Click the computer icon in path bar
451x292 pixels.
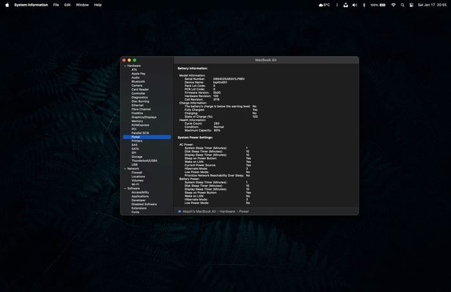180,211
